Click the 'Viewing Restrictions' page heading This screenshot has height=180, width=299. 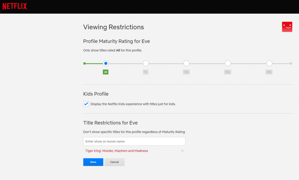pyautogui.click(x=113, y=27)
